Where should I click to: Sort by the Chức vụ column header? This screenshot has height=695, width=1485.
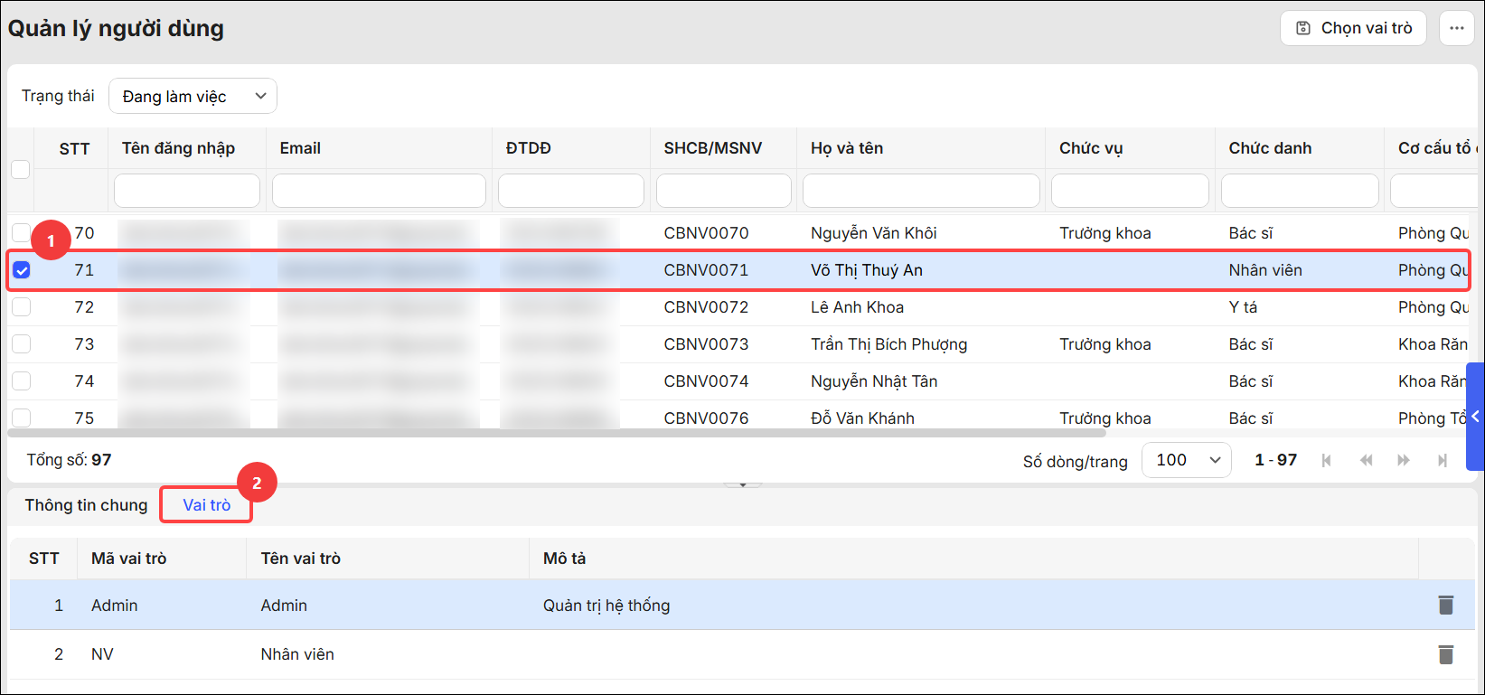click(x=1091, y=148)
